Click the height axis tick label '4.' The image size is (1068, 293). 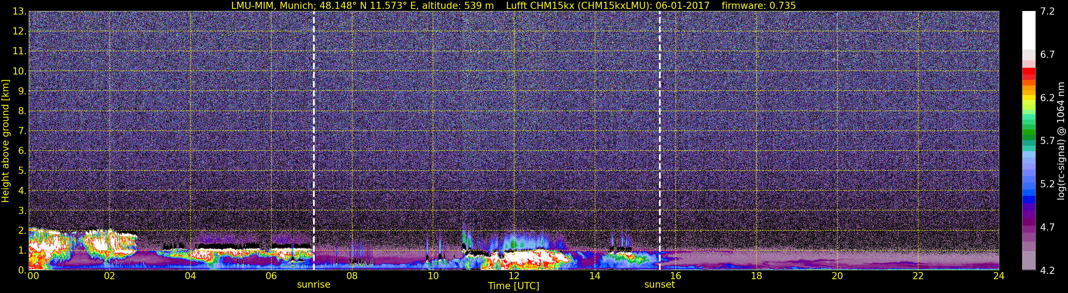pyautogui.click(x=22, y=190)
